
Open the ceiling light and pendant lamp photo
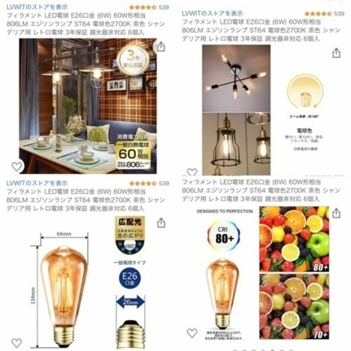(x=237, y=110)
